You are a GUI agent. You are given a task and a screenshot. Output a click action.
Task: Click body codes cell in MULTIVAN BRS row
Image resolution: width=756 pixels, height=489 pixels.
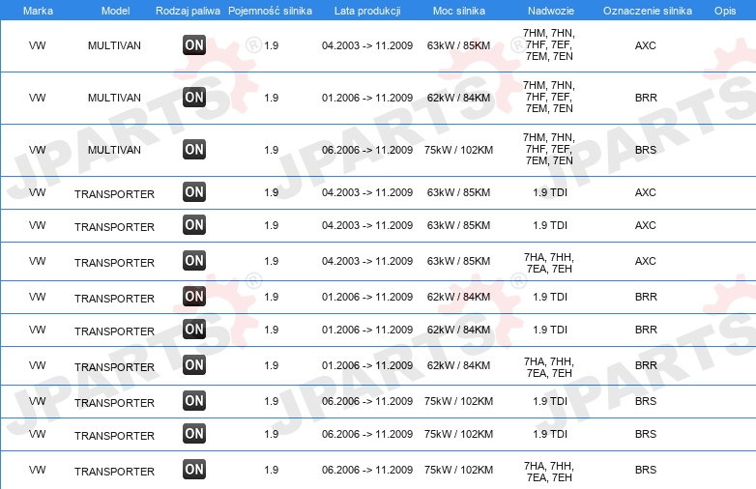pos(549,149)
